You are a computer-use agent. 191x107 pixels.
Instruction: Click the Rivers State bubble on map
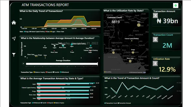(x=130, y=61)
